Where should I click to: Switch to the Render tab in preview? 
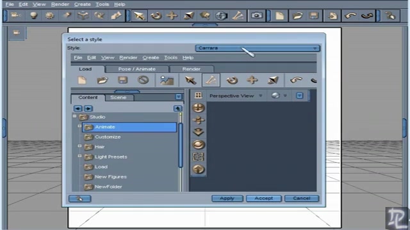coord(192,69)
